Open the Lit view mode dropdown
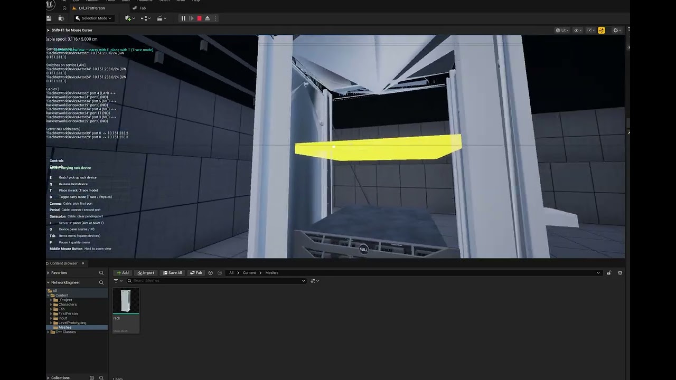Screen dimensions: 676x380 pos(562,30)
